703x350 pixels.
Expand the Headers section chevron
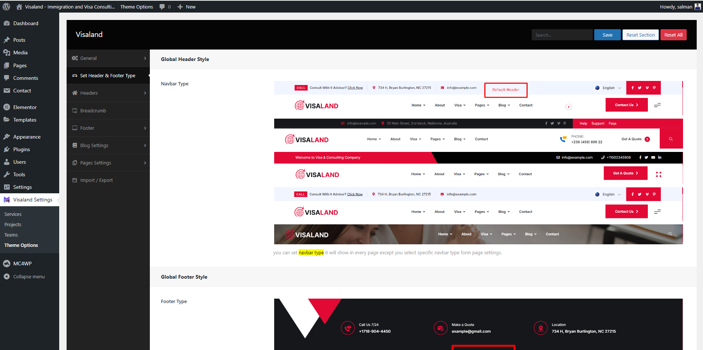[x=145, y=93]
